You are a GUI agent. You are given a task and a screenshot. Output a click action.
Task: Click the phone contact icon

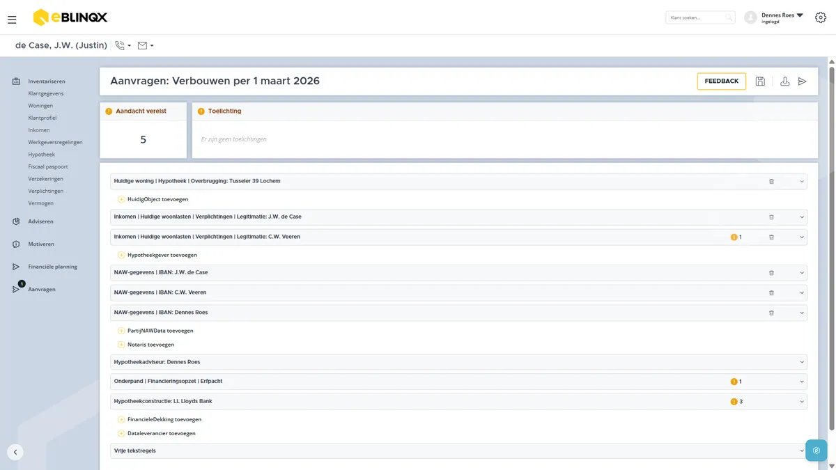120,45
